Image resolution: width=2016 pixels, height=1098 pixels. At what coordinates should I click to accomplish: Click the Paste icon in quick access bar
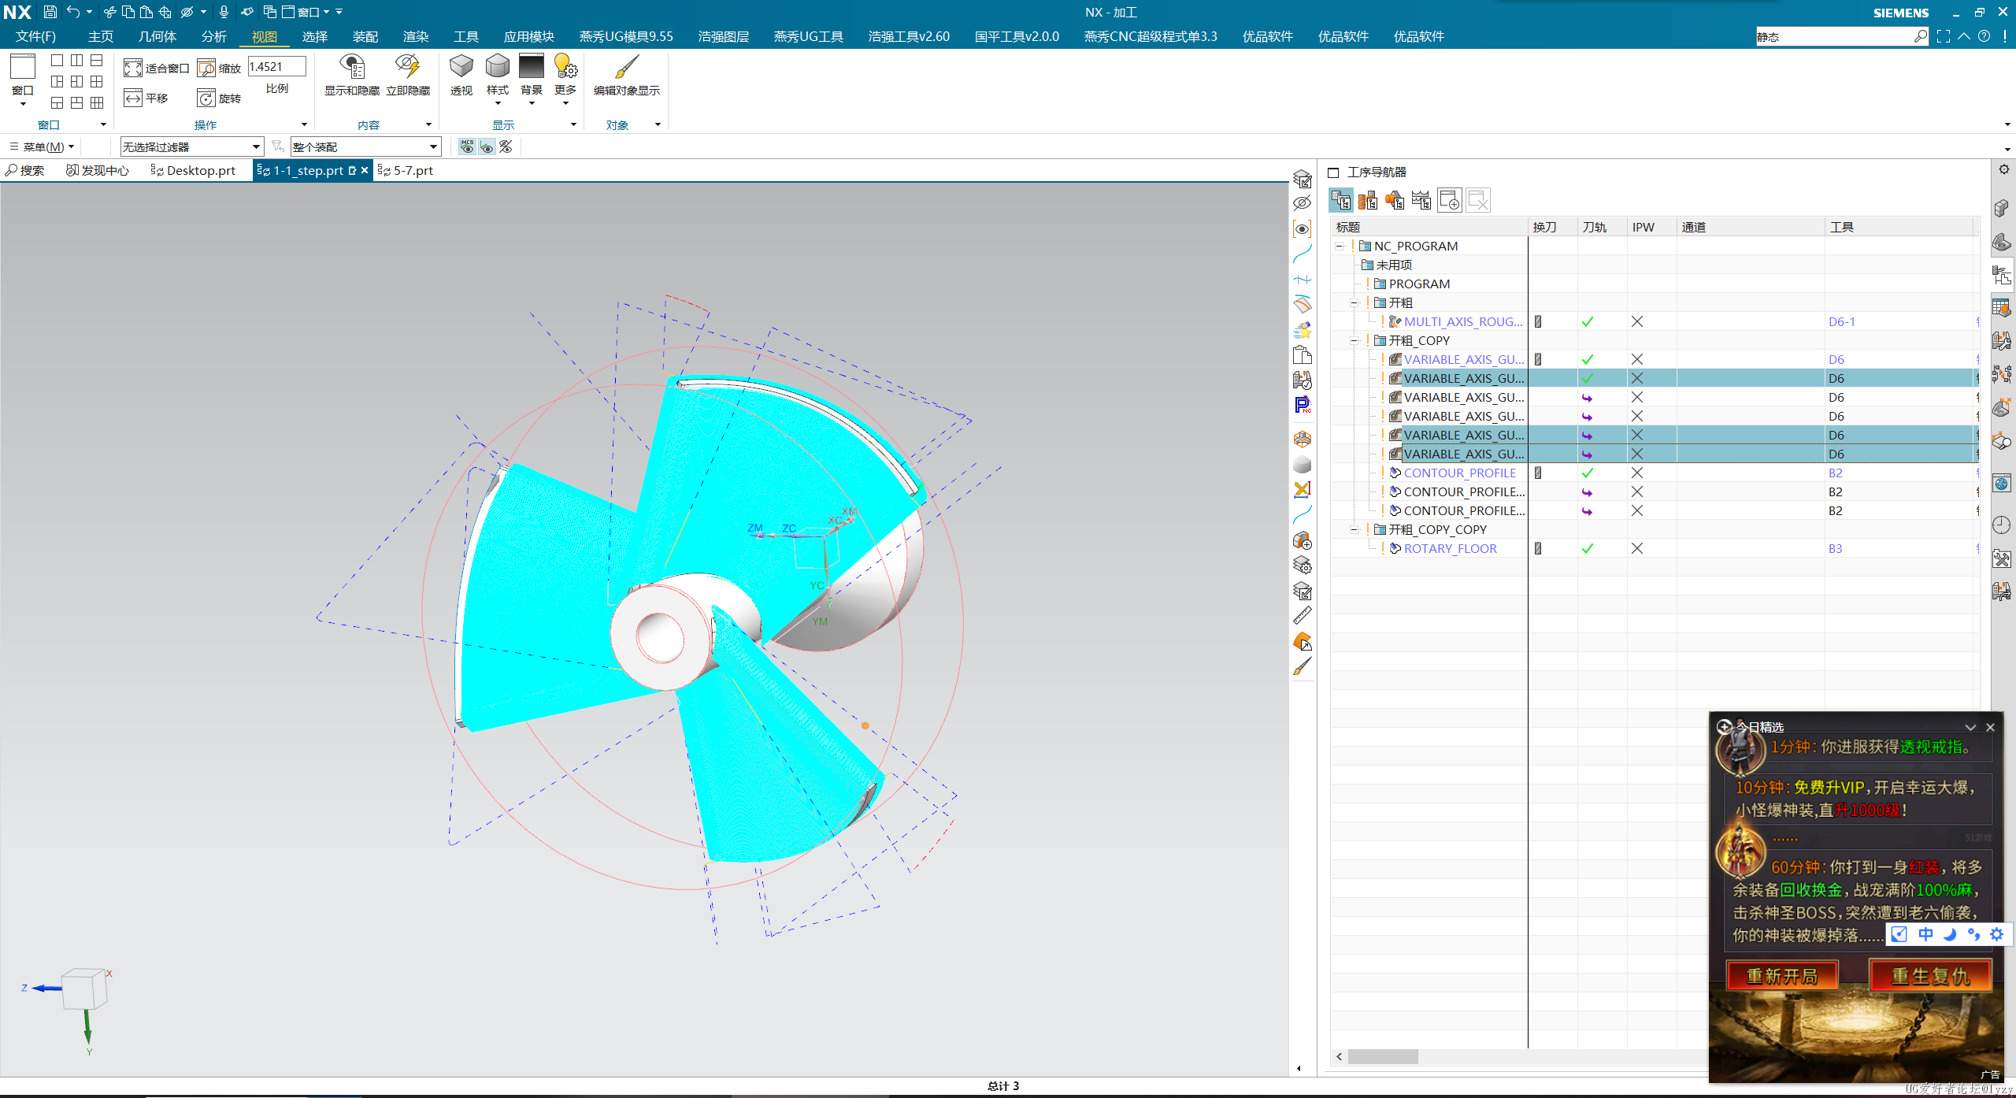point(146,12)
